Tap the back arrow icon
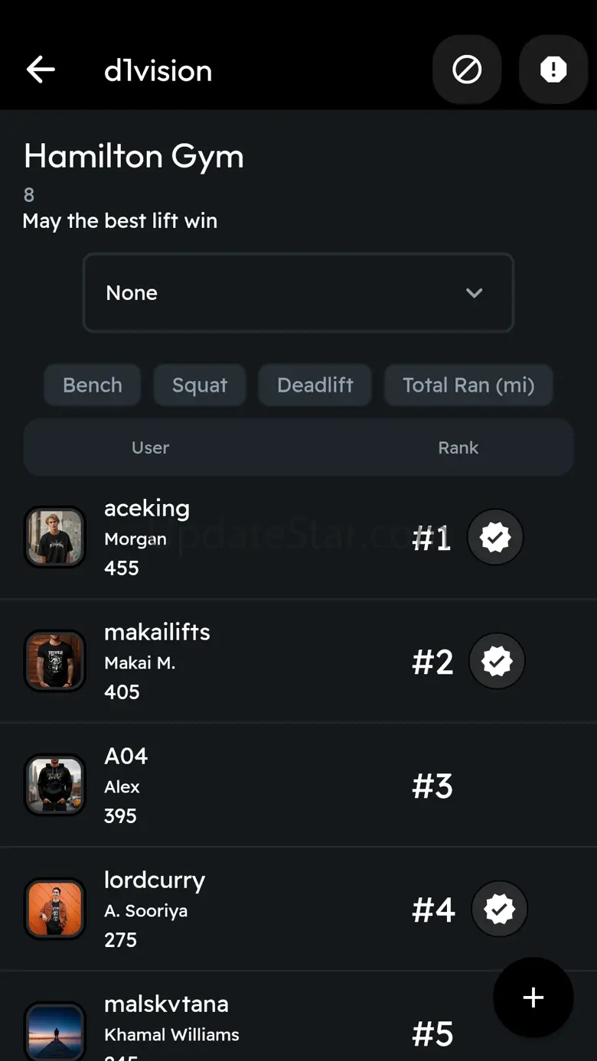Image resolution: width=597 pixels, height=1061 pixels. coord(41,70)
